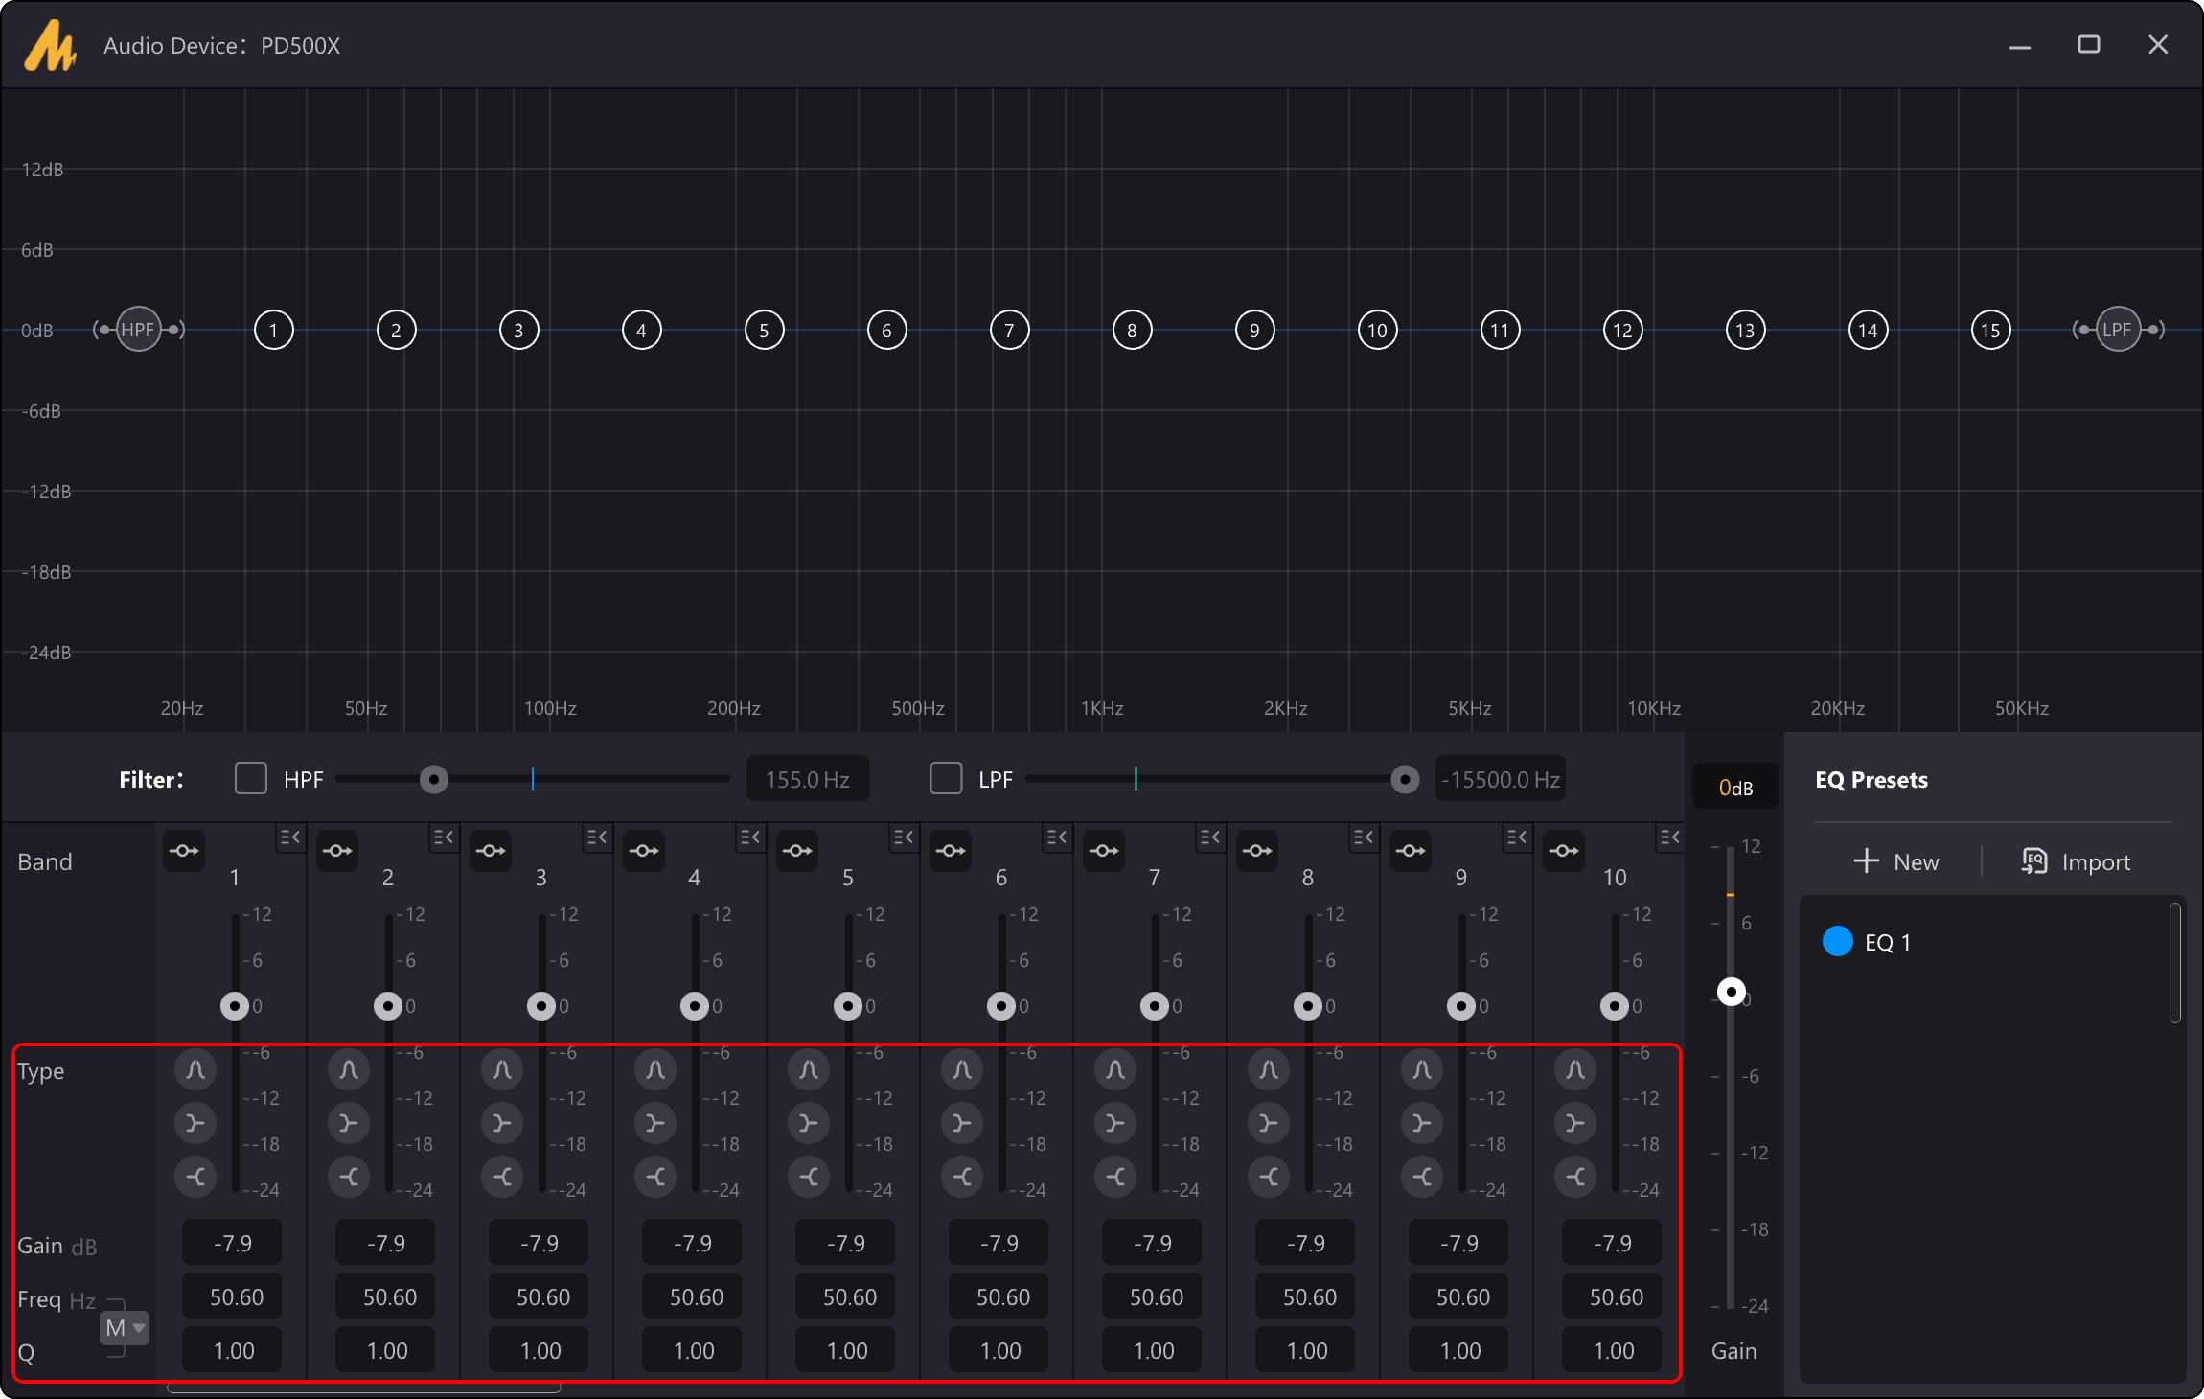Click the application logo icon

(51, 45)
